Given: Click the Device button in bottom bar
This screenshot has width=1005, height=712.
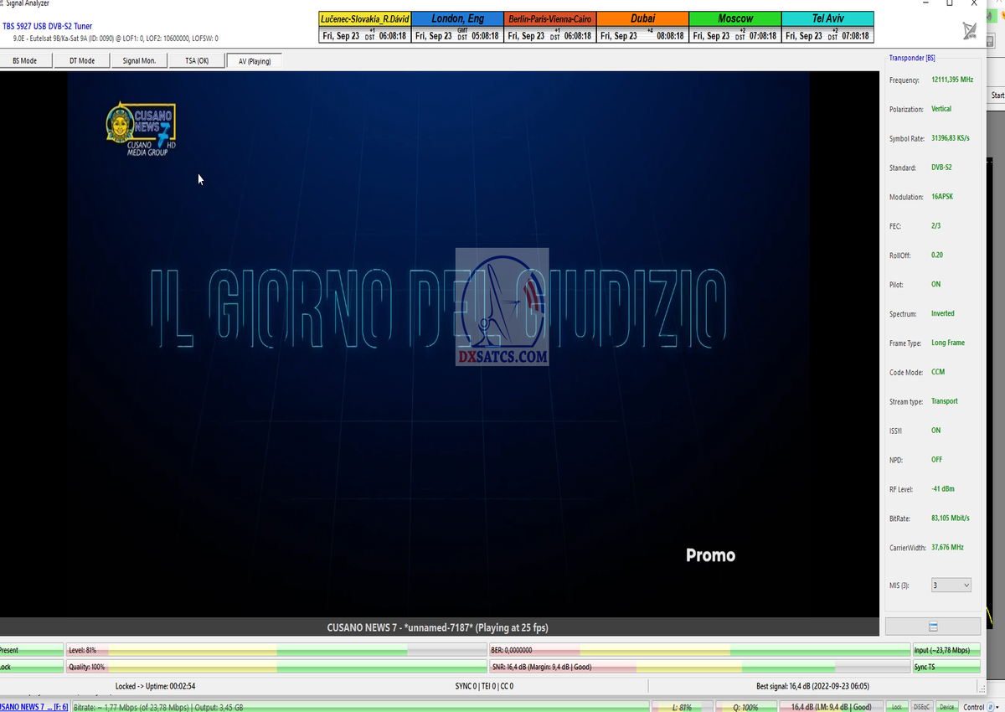Looking at the screenshot, I should point(946,707).
